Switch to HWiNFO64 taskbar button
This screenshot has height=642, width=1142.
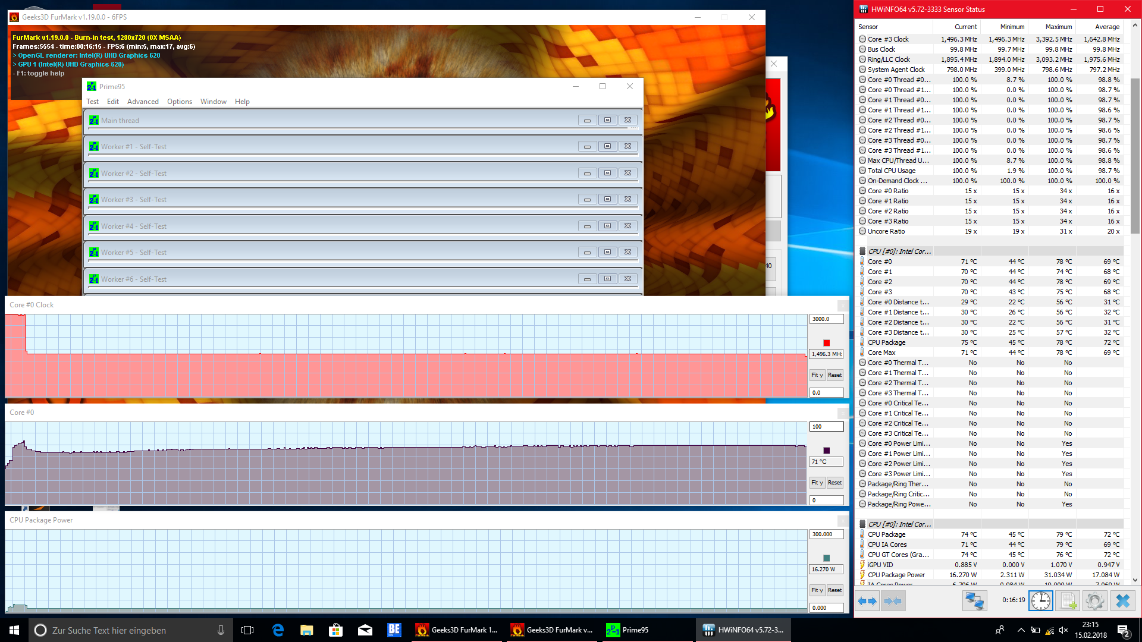743,630
